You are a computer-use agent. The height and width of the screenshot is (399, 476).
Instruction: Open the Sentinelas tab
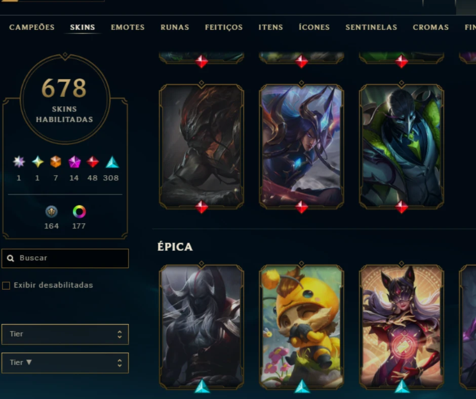click(371, 27)
